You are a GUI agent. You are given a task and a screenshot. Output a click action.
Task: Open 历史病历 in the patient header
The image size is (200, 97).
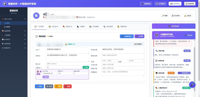(x=176, y=16)
